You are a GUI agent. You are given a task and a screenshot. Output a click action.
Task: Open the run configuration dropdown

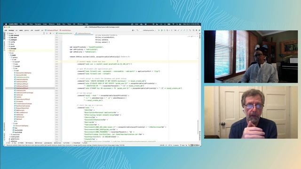149,30
